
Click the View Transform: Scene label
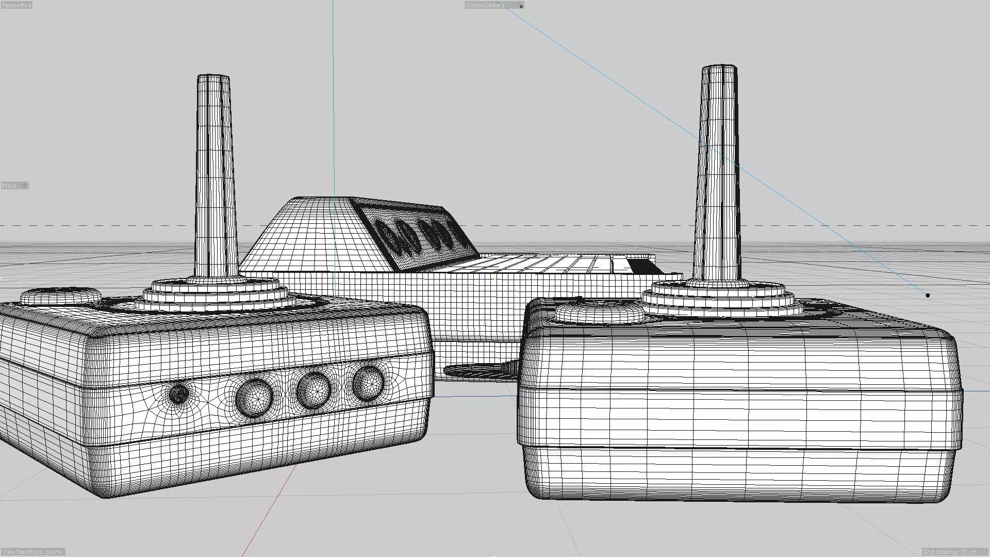[x=32, y=552]
